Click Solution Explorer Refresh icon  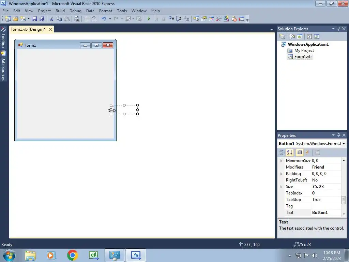pyautogui.click(x=300, y=37)
